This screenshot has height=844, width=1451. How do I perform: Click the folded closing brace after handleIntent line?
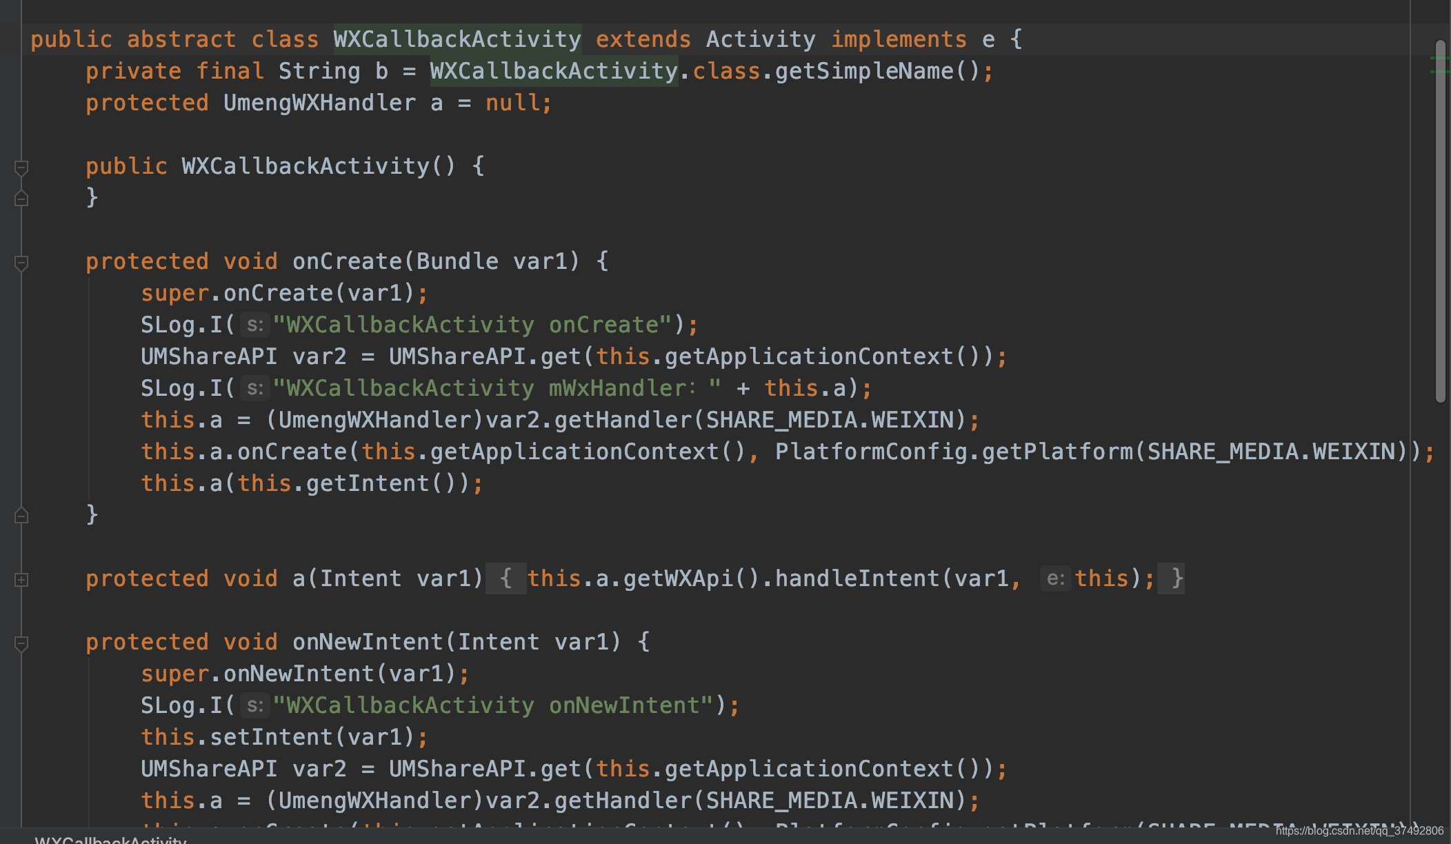[1172, 578]
